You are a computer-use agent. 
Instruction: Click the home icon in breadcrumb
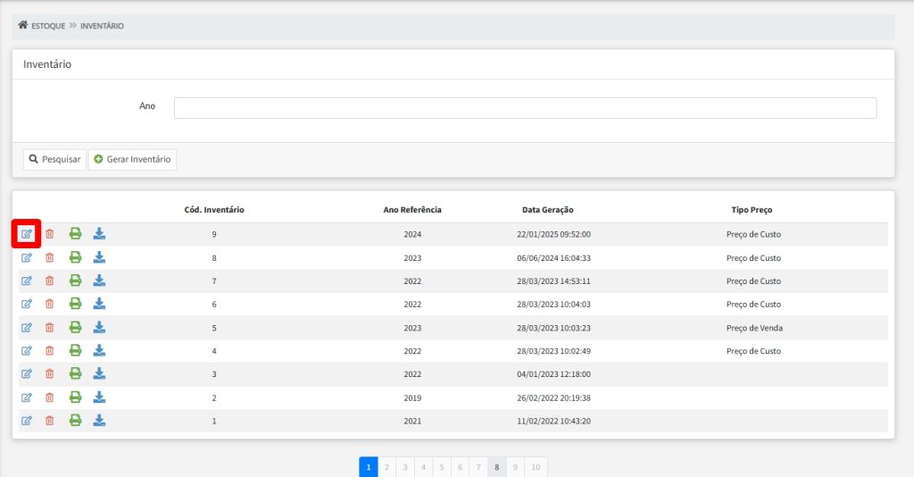point(22,25)
